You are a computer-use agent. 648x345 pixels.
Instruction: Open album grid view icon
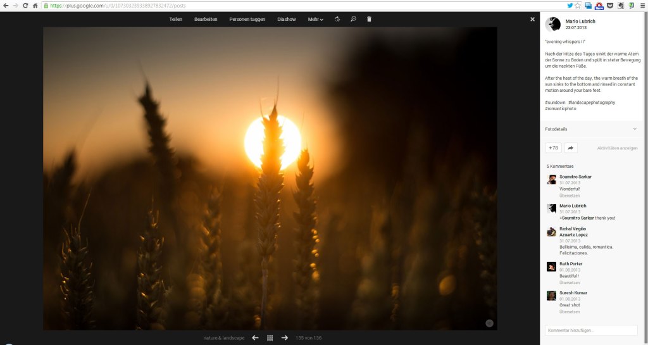pos(270,338)
